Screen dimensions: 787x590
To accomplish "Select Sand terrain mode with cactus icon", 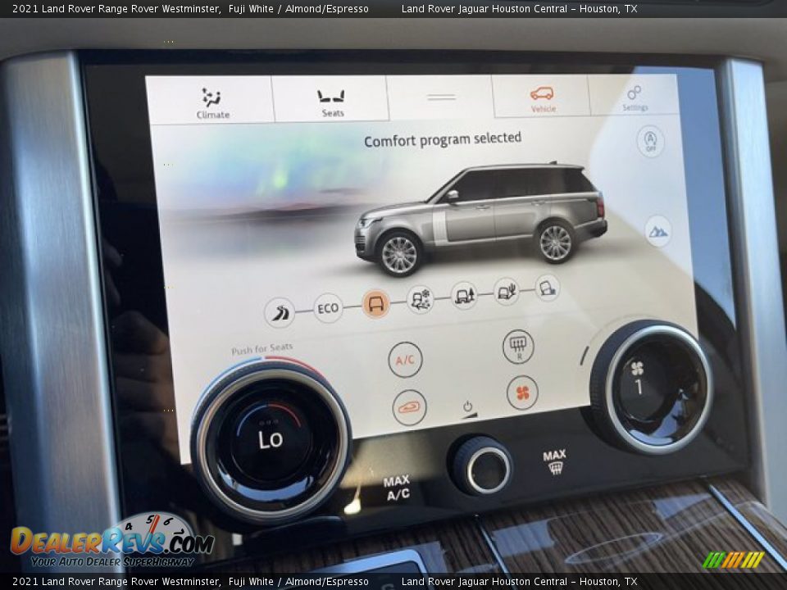I will [507, 291].
